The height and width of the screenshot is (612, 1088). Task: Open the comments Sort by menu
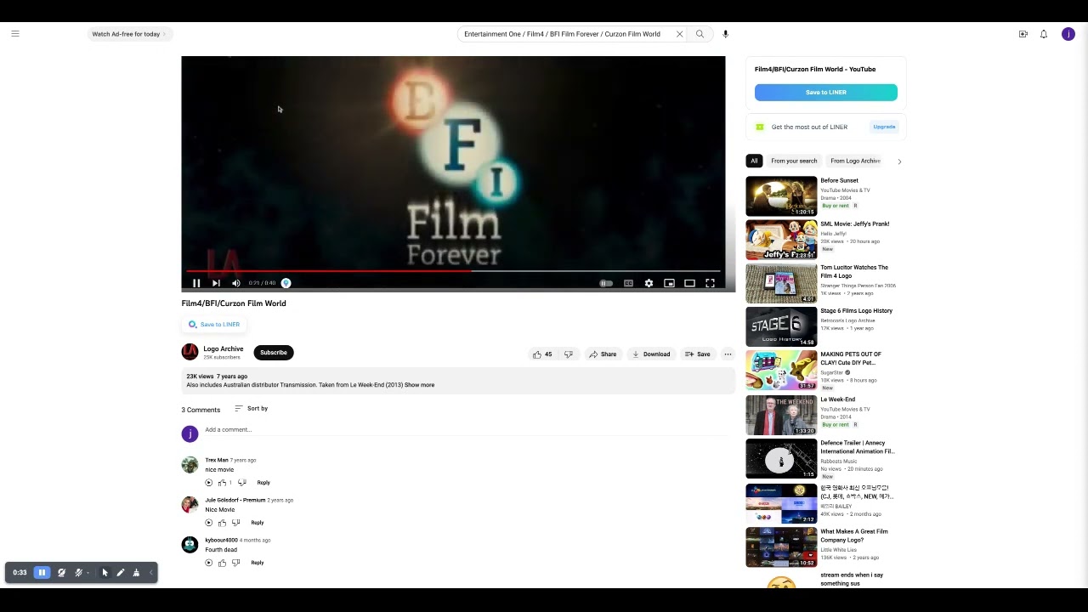point(251,409)
